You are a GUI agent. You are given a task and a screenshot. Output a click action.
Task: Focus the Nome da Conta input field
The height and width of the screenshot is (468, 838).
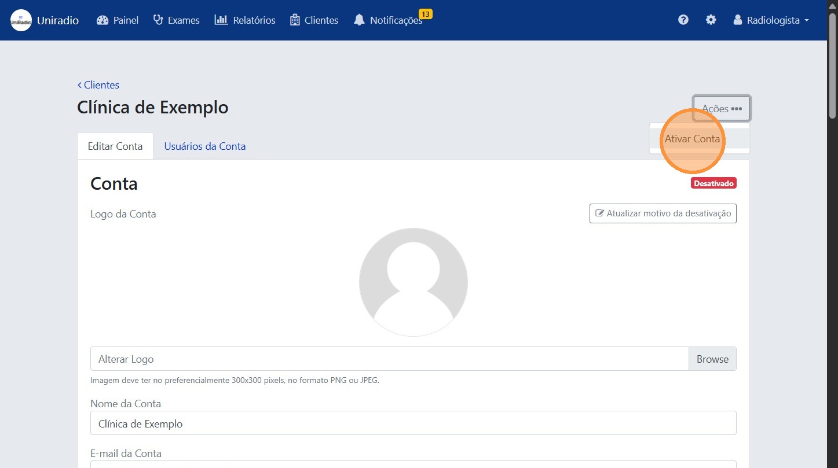pyautogui.click(x=413, y=423)
